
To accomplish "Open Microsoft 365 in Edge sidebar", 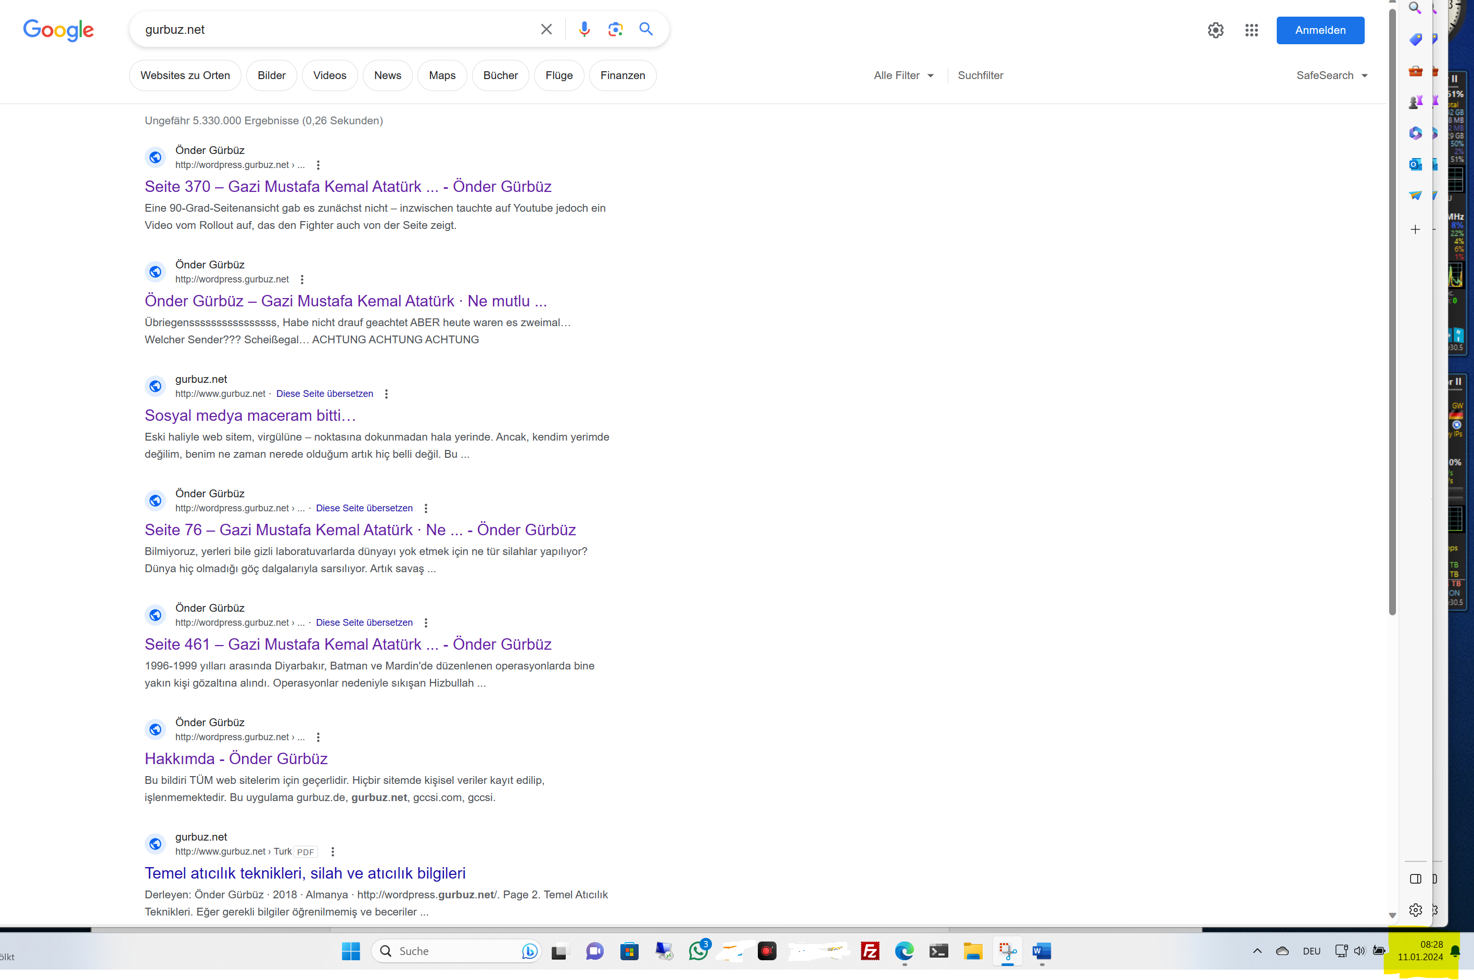I will [x=1415, y=133].
